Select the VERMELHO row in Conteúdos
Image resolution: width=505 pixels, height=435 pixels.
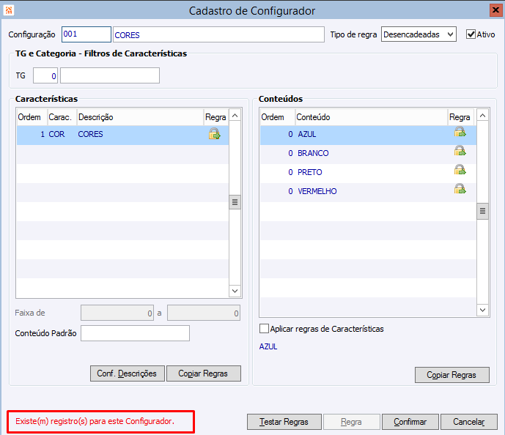click(x=368, y=191)
